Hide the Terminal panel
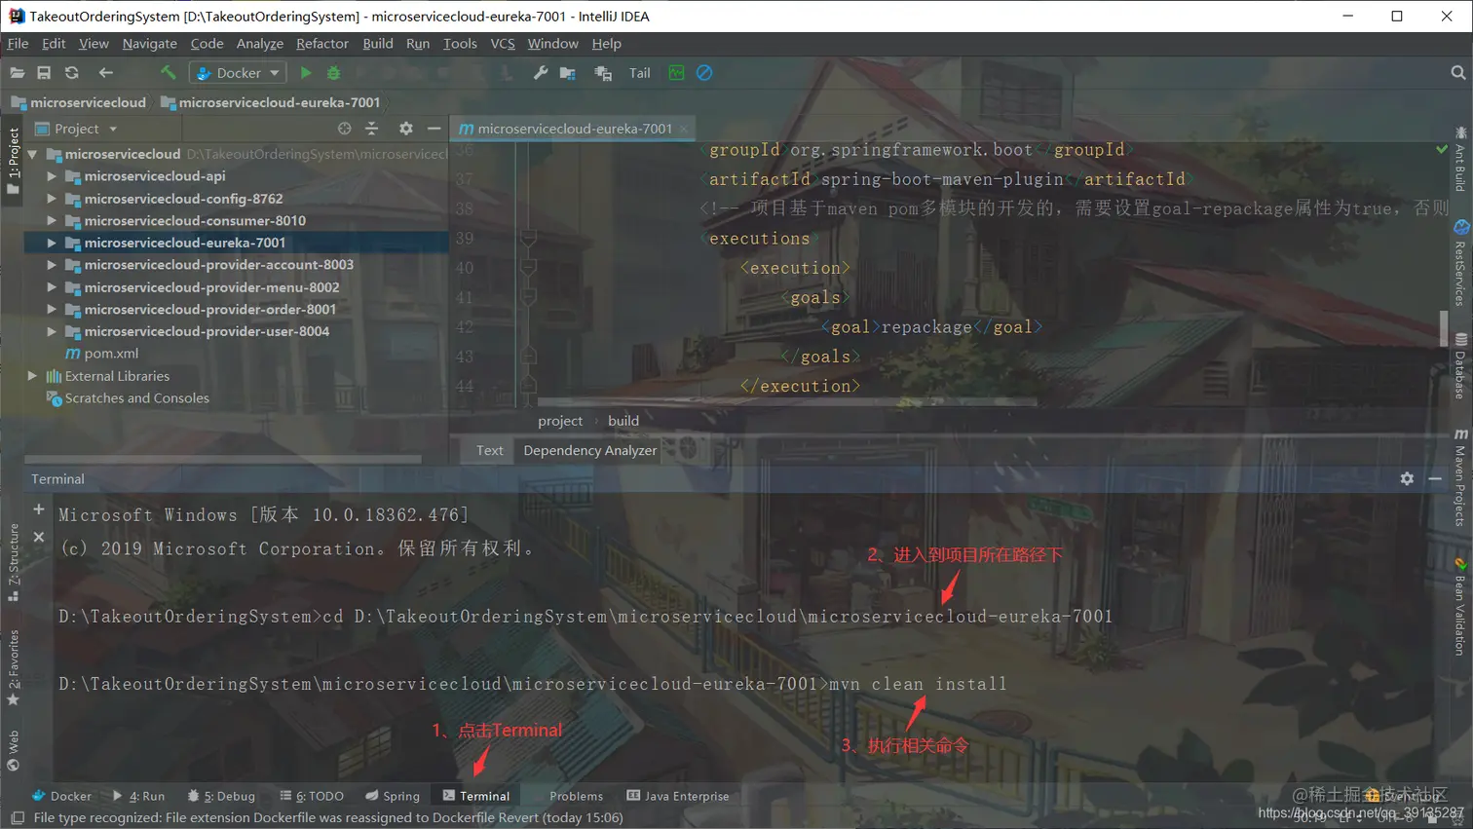Screen dimensions: 1473x829 click(x=1435, y=479)
